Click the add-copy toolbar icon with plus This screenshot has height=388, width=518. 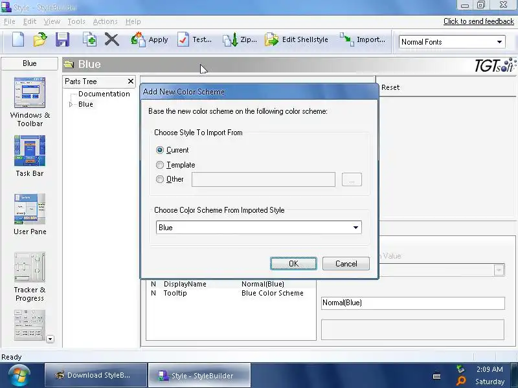tap(89, 39)
